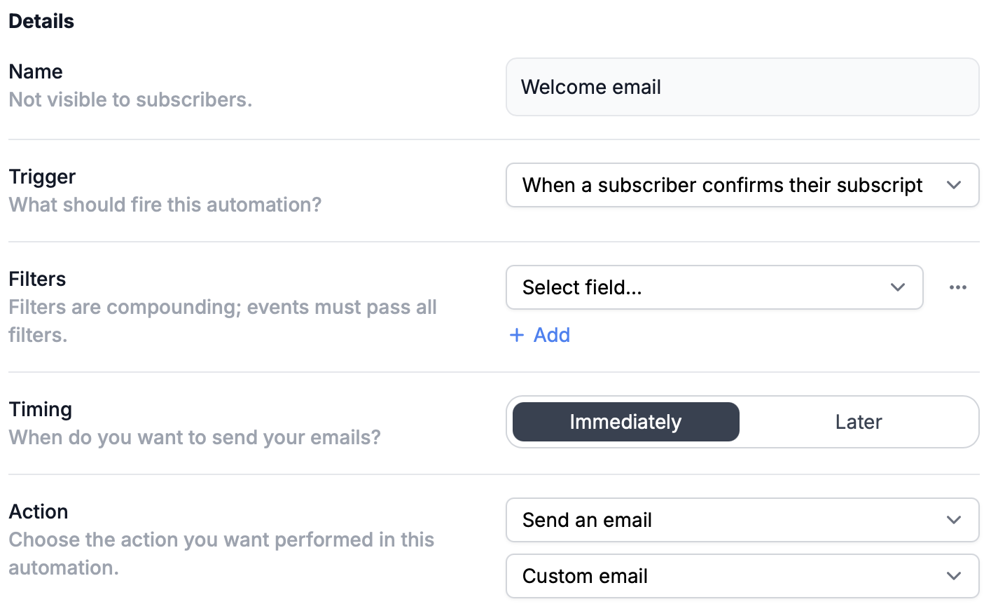Click the Action section label
Viewport: 998px width, 604px height.
[x=39, y=512]
